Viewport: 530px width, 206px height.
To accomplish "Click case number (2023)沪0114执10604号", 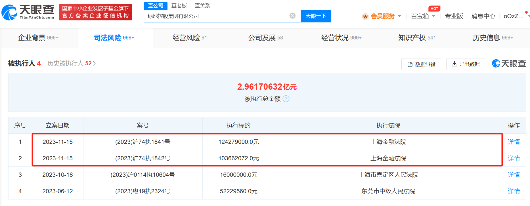I will pyautogui.click(x=143, y=175).
